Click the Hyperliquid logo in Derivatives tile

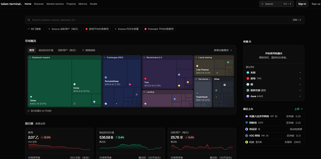click(x=197, y=93)
